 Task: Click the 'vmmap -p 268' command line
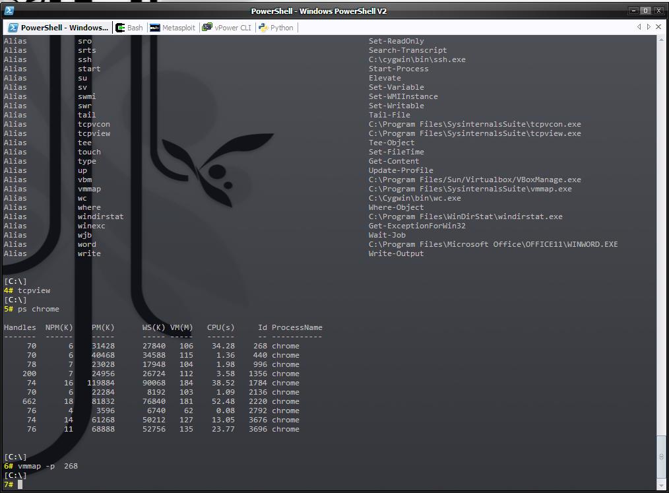point(48,466)
